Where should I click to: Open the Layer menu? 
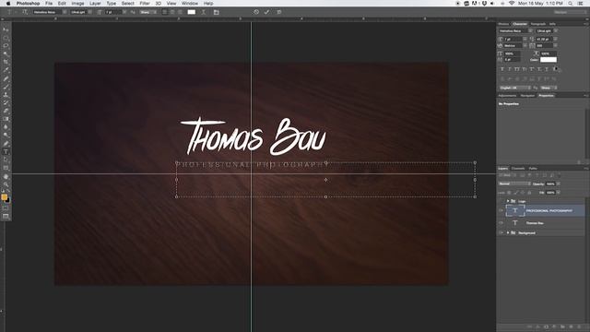(95, 3)
